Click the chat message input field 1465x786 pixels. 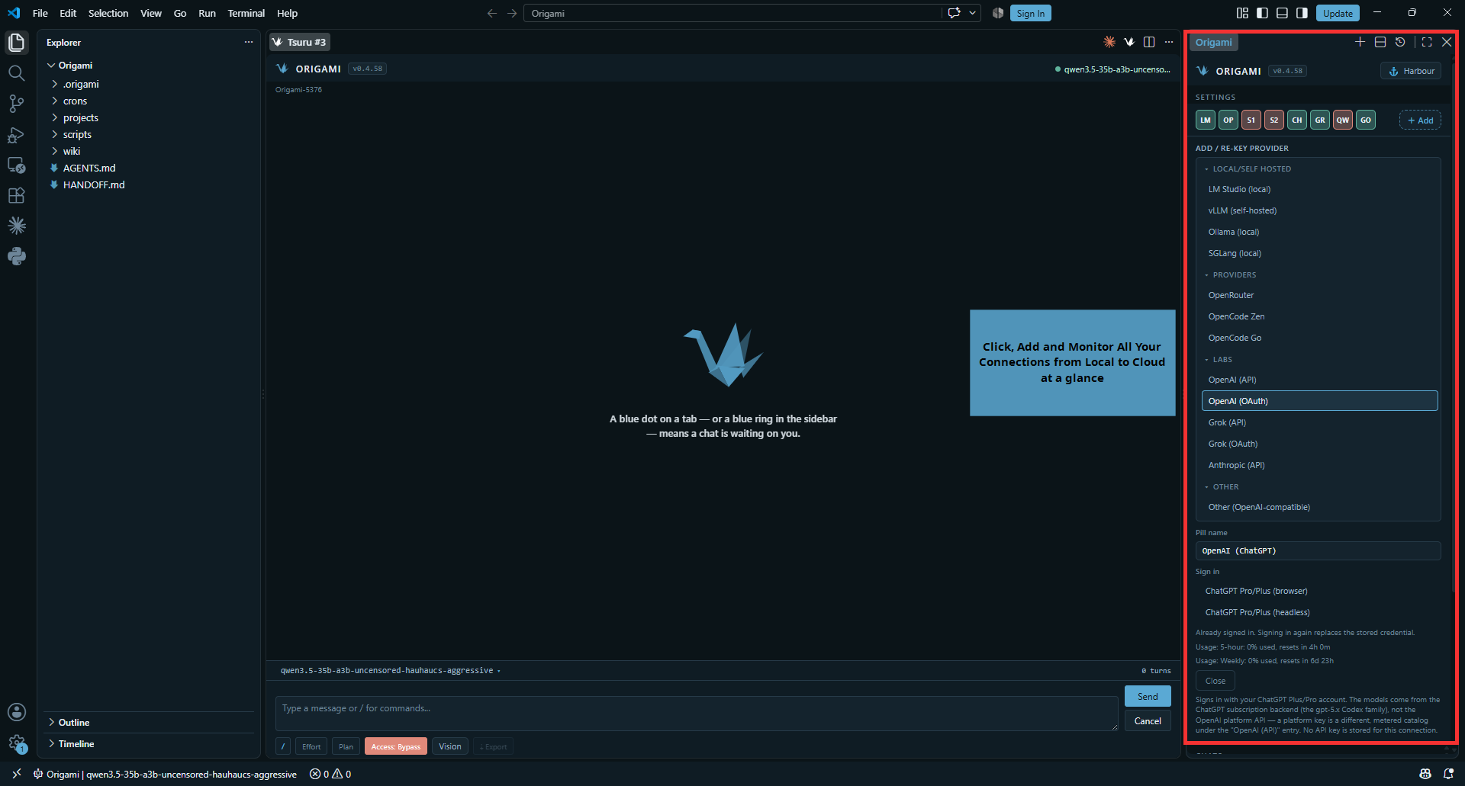point(697,714)
